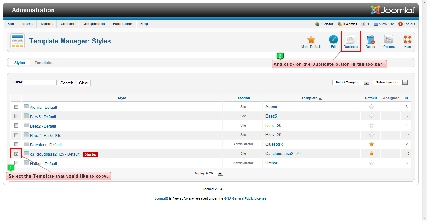Screen dimensions: 427x221
Task: Uncheck the ca_cloudbase2_j25 - Default checkbox
Action: pyautogui.click(x=16, y=153)
